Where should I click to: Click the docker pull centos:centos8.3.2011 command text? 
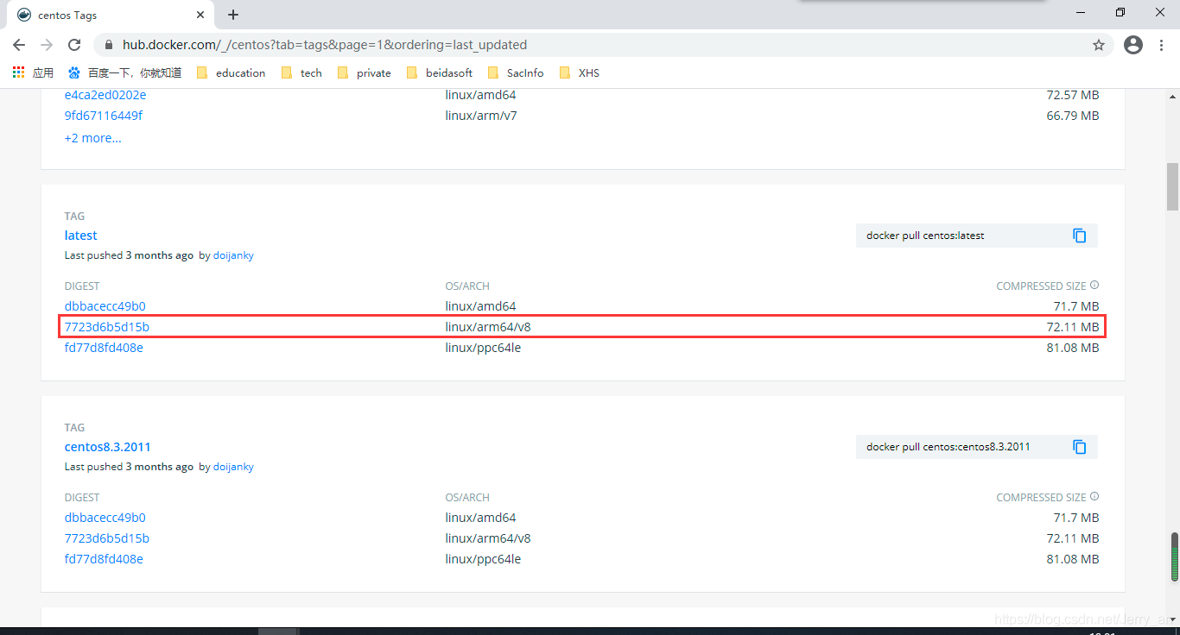948,447
